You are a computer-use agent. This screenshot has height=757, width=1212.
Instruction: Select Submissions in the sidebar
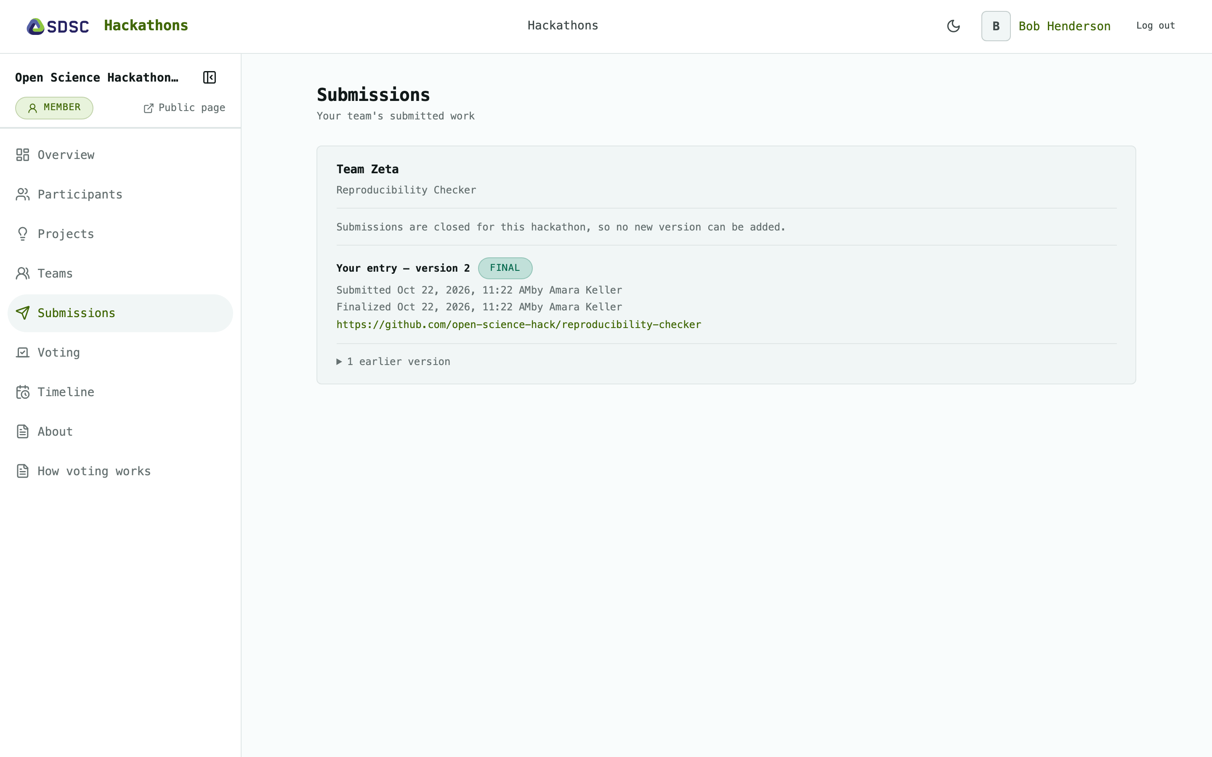point(120,313)
